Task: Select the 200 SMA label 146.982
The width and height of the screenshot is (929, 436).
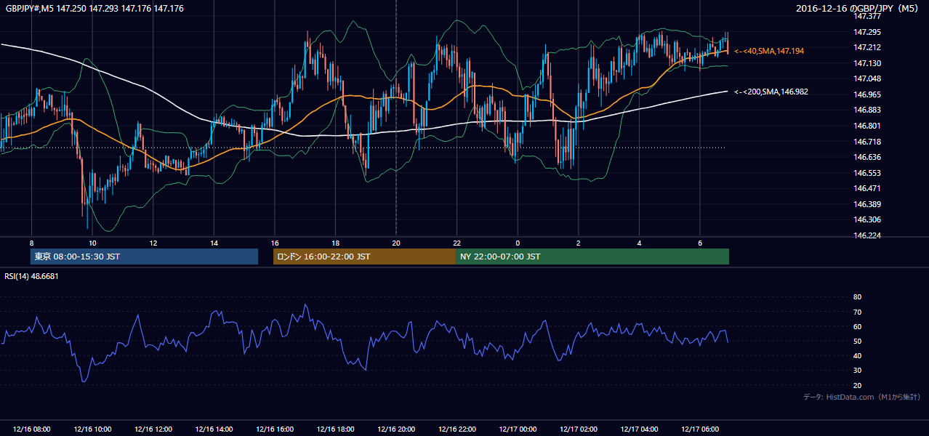Action: click(771, 92)
